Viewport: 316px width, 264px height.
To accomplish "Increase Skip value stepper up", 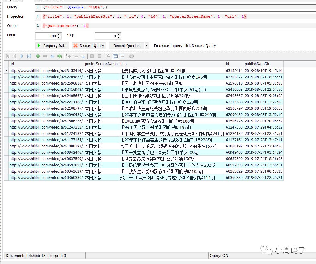I will click(119, 35).
